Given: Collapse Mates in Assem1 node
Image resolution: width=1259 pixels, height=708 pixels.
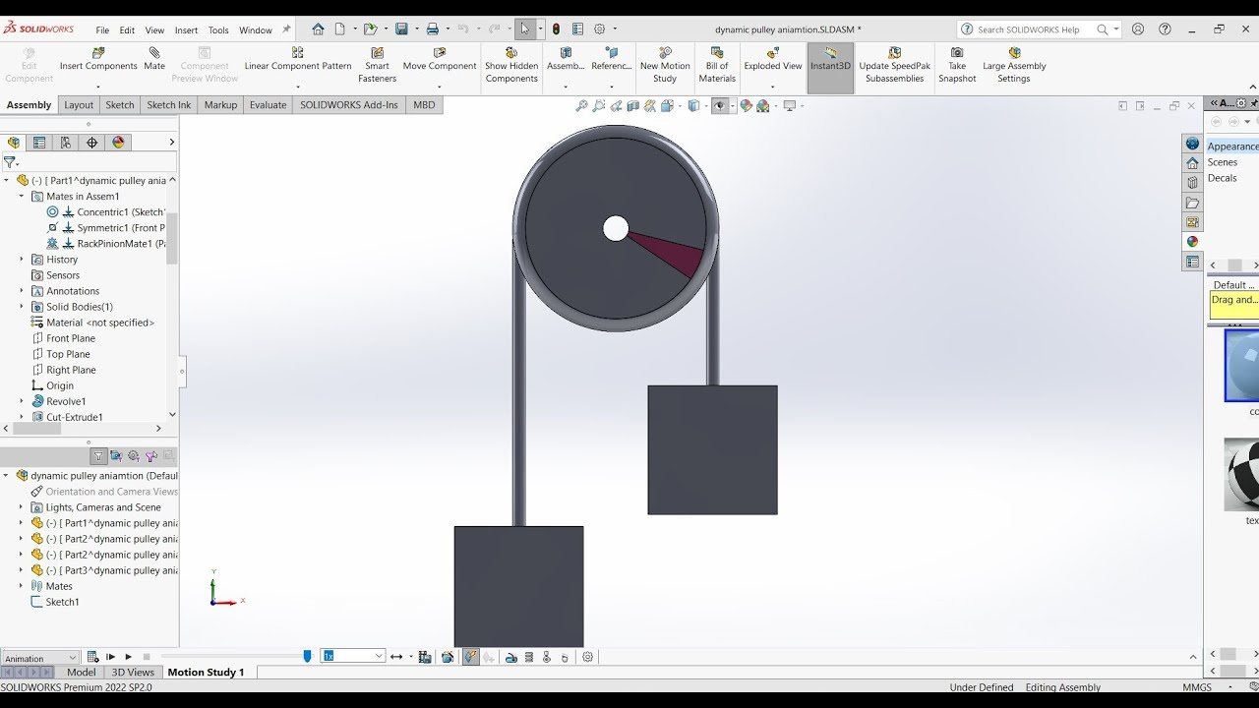Looking at the screenshot, I should coord(22,197).
